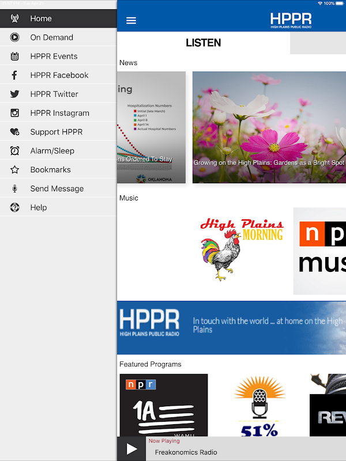Viewport: 346px width, 461px height.
Task: Open Help menu entry
Action: [x=58, y=207]
